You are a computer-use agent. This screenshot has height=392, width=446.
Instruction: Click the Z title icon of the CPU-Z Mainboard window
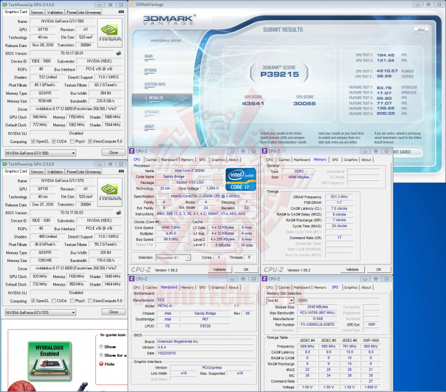132,279
